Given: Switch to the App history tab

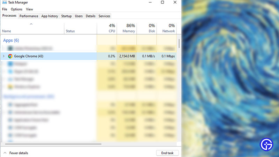Looking at the screenshot, I should point(50,16).
